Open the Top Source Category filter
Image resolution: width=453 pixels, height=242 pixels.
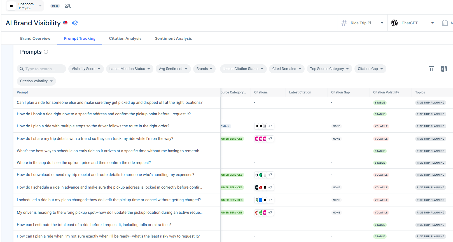coord(330,69)
